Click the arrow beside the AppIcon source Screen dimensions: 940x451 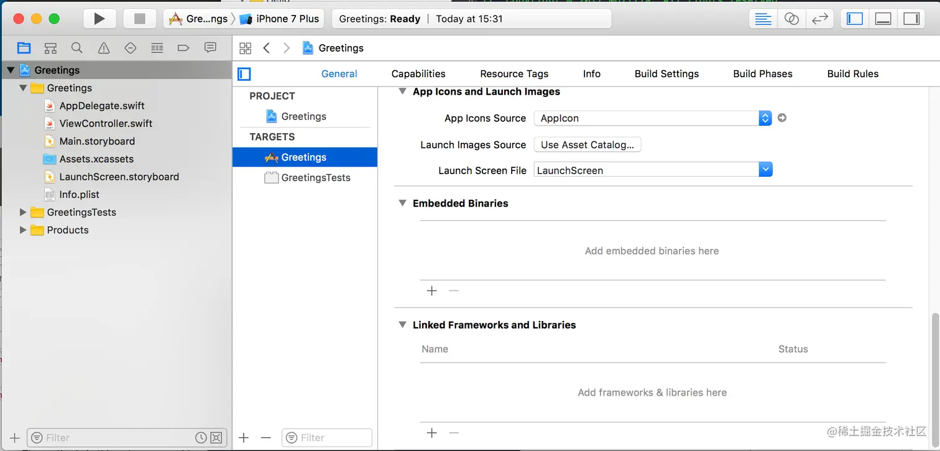coord(782,118)
